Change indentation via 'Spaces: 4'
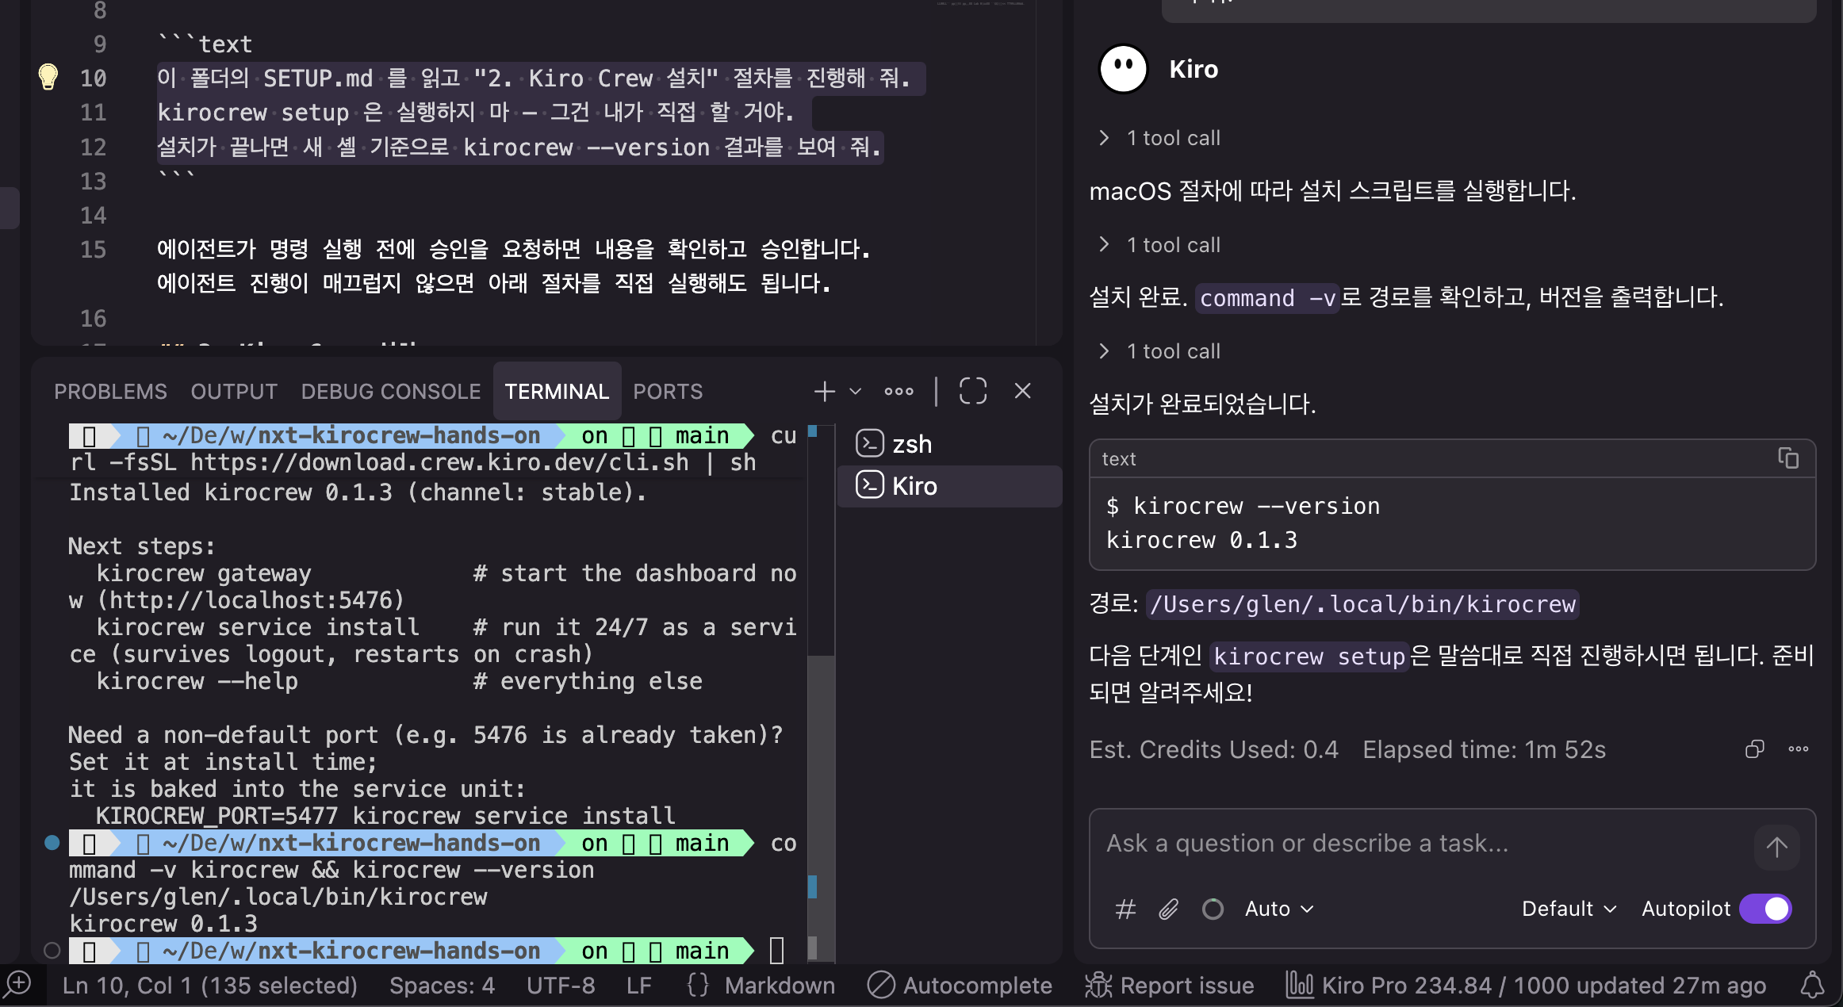This screenshot has width=1843, height=1007. point(442,986)
